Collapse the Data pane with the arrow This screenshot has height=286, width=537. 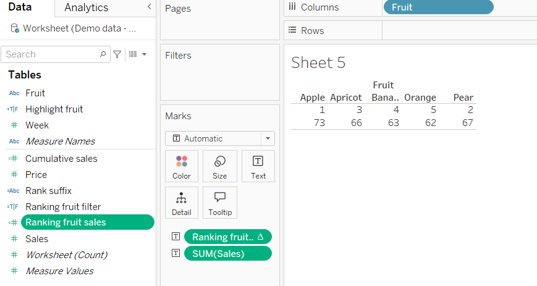pos(149,7)
